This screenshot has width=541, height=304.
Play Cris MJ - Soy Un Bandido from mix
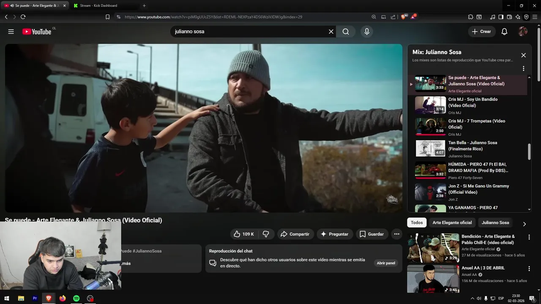coord(467,106)
